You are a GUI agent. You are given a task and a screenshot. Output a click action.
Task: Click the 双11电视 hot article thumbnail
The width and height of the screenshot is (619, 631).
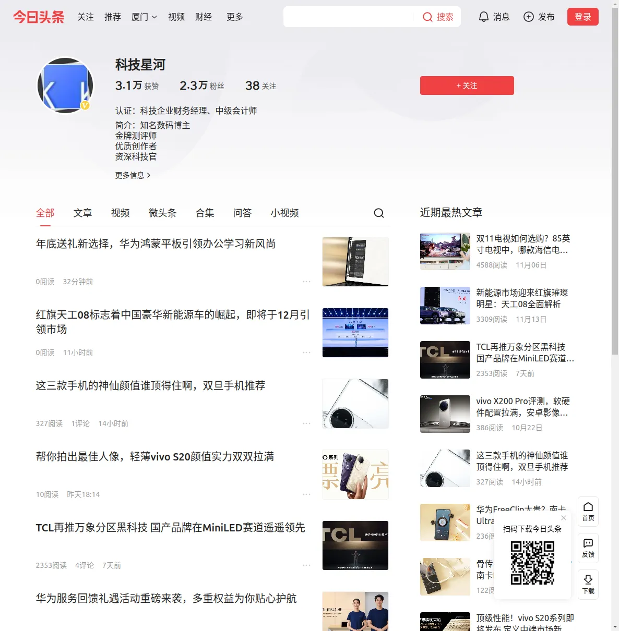445,251
